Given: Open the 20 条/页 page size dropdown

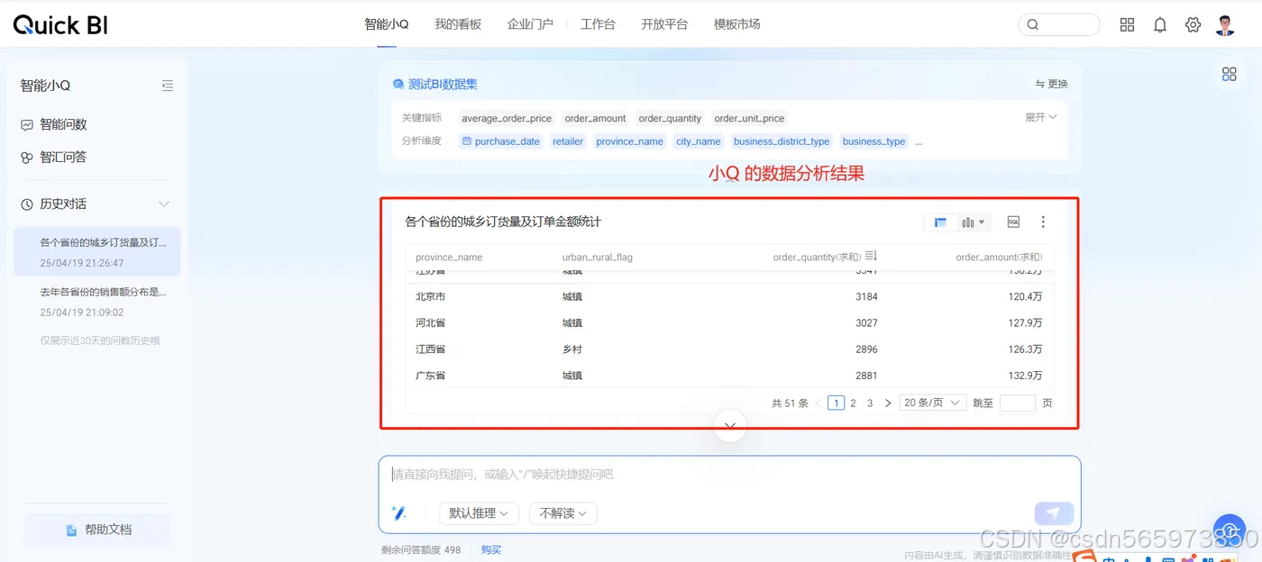Looking at the screenshot, I should coord(932,403).
